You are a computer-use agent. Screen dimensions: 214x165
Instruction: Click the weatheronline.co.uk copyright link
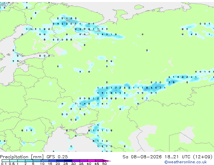click(186, 162)
